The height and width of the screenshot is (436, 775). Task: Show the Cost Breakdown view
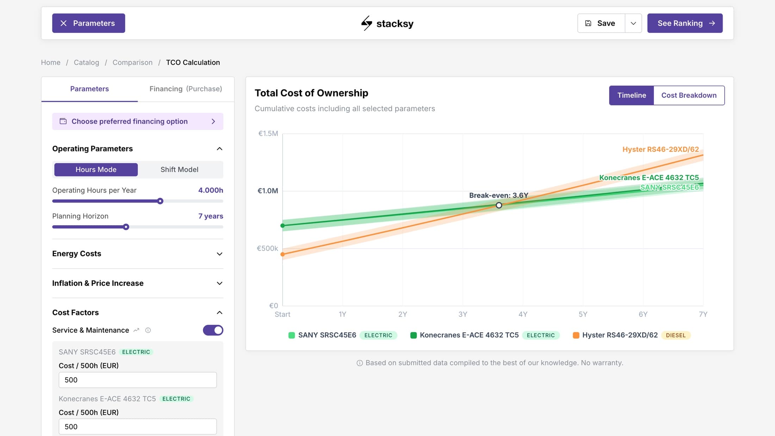689,95
